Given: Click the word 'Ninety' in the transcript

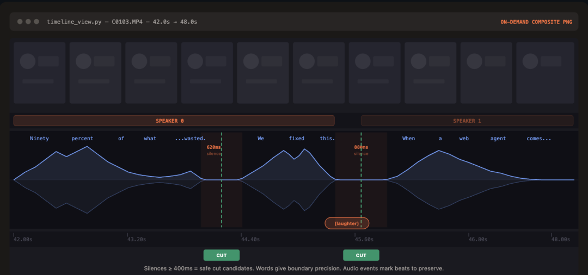Looking at the screenshot, I should 39,139.
